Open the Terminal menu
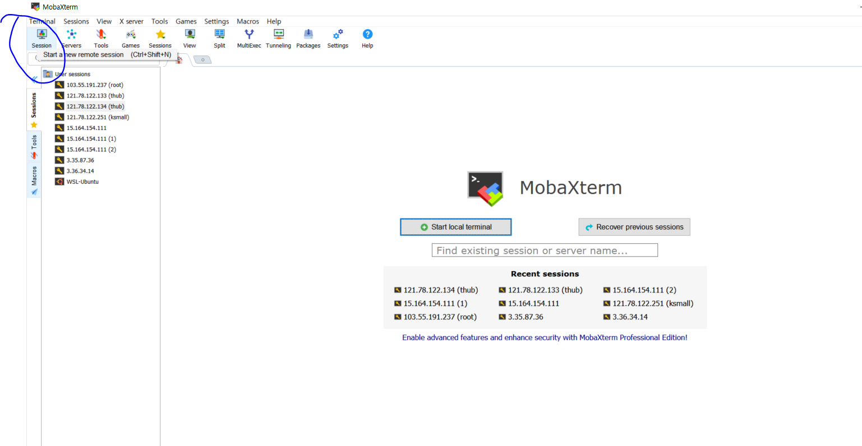The width and height of the screenshot is (862, 446). (x=42, y=21)
